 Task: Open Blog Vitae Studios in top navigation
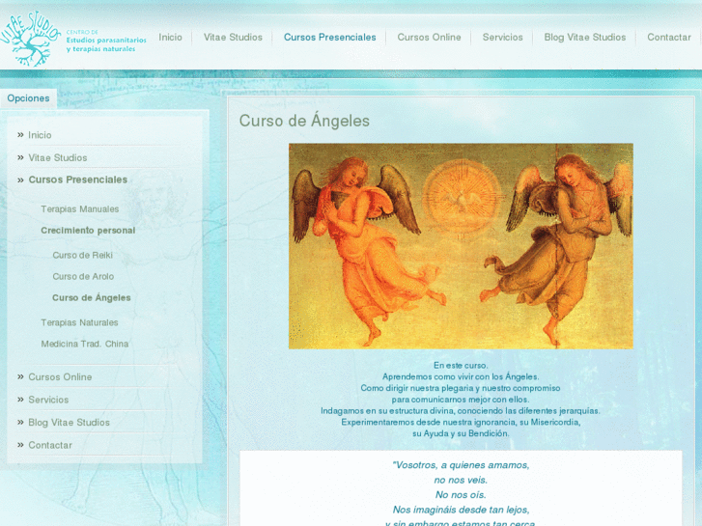pyautogui.click(x=585, y=37)
